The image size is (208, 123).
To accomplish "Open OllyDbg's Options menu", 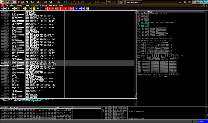I will [x=43, y=5].
